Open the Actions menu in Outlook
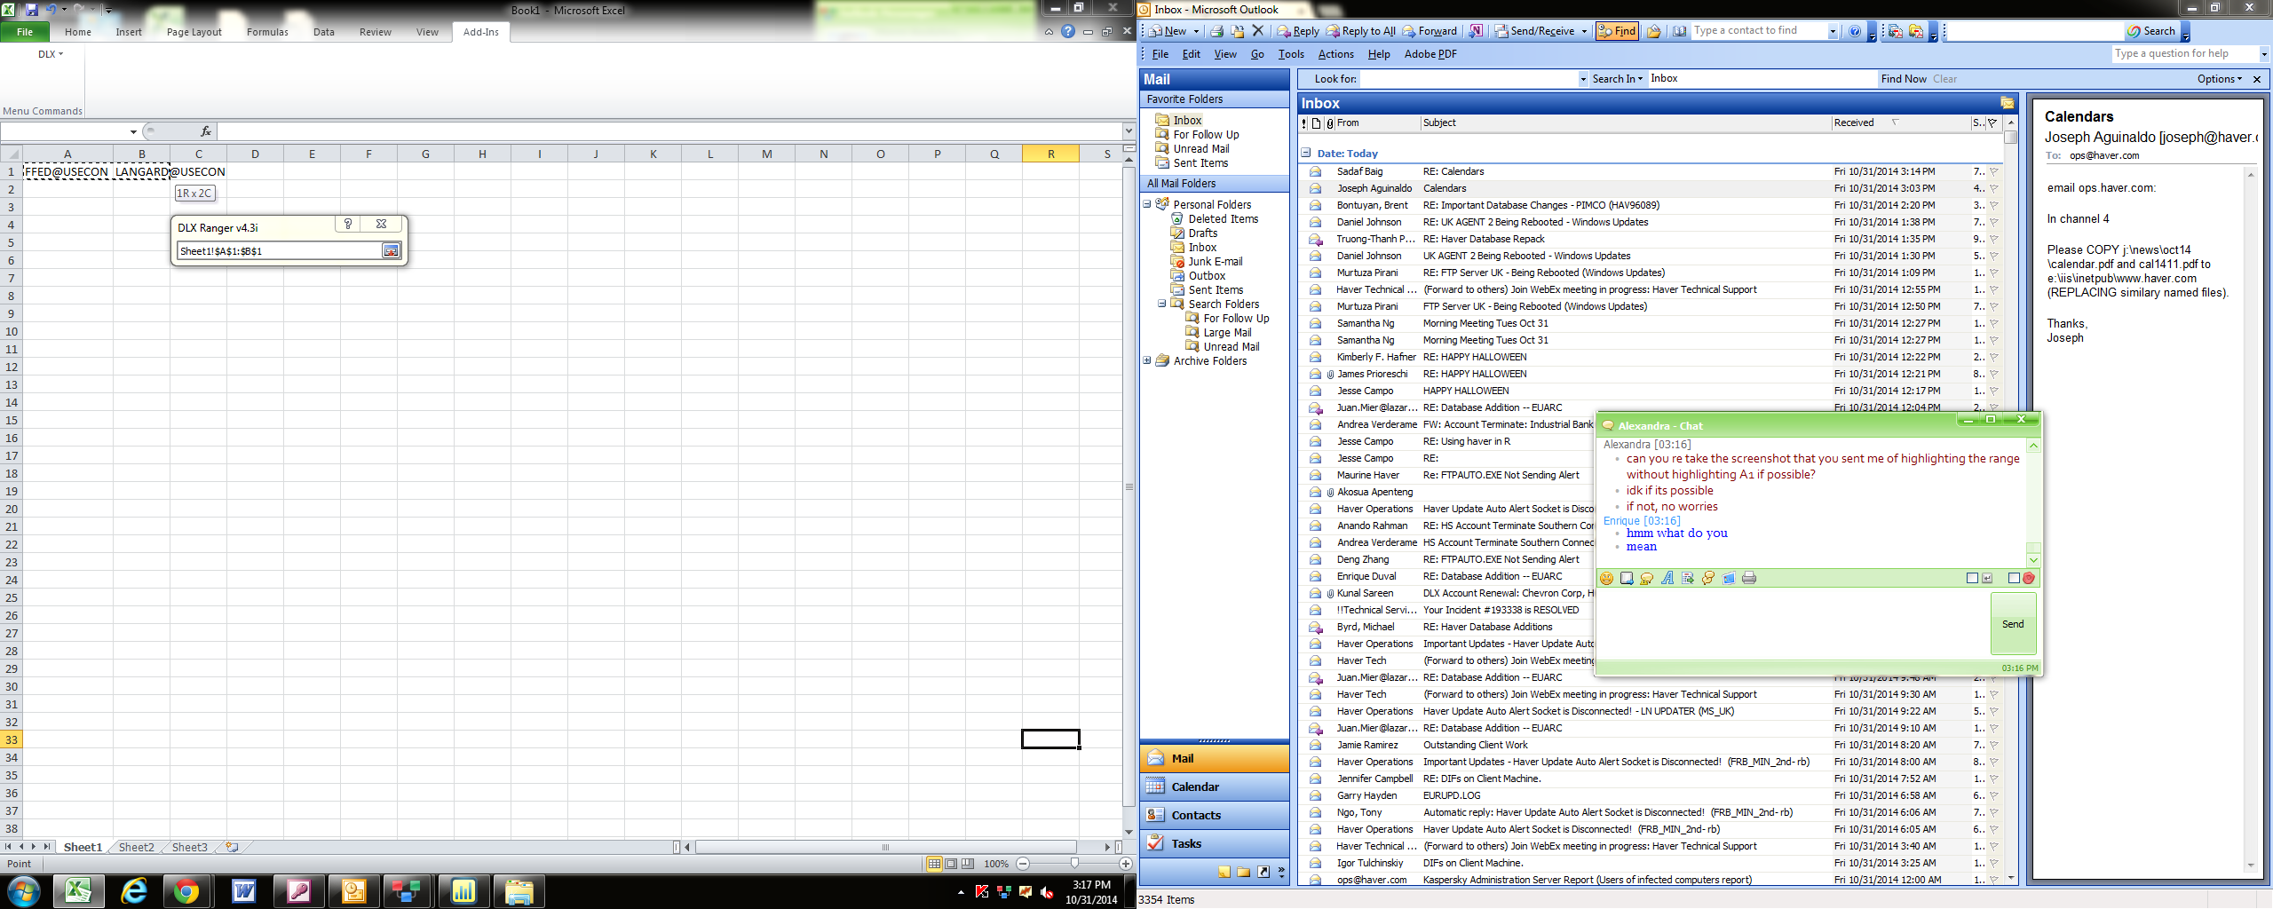Image resolution: width=2273 pixels, height=909 pixels. coord(1335,54)
